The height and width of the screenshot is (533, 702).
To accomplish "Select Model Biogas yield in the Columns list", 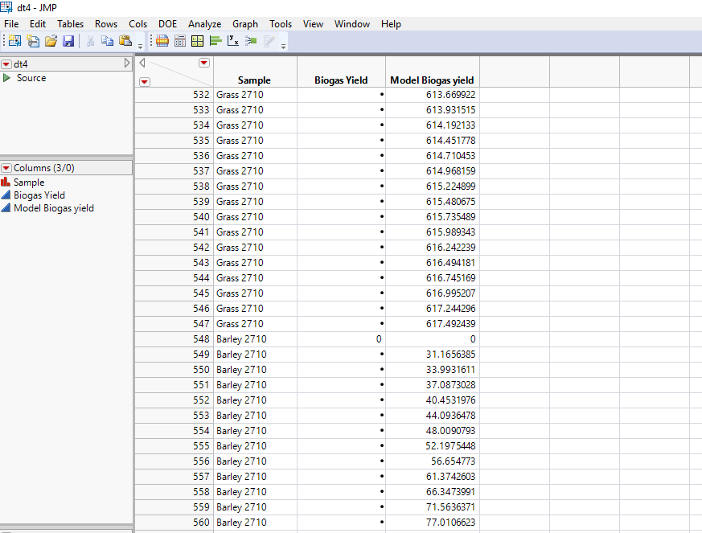I will pos(54,208).
